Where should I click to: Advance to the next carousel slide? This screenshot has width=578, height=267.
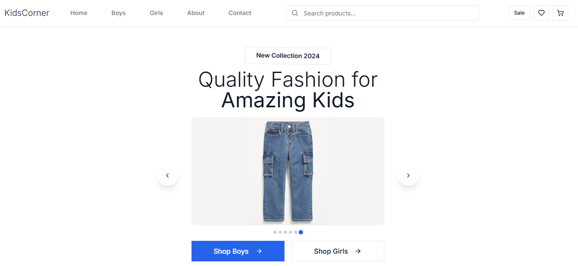[408, 176]
